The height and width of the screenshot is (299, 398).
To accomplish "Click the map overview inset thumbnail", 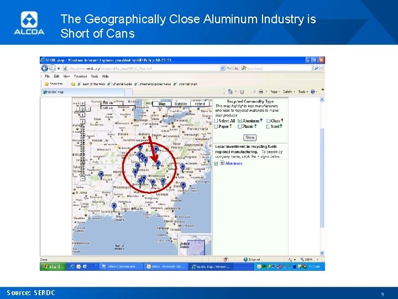I will point(196,245).
